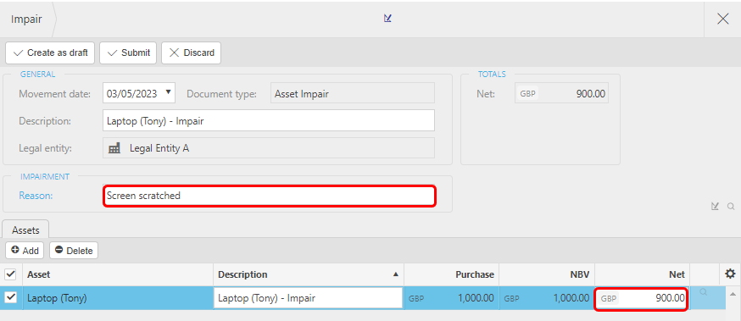Click Create as draft button

(50, 53)
